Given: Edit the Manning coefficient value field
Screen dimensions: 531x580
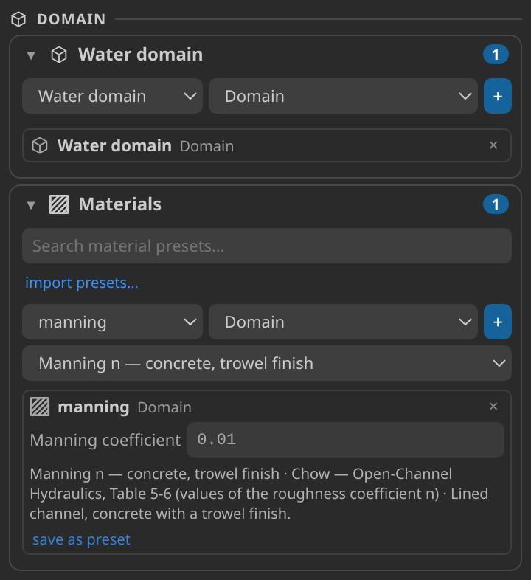Looking at the screenshot, I should click(x=345, y=440).
